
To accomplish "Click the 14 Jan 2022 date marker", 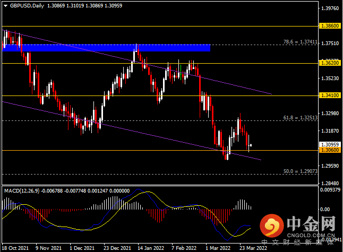I will click(151, 248).
